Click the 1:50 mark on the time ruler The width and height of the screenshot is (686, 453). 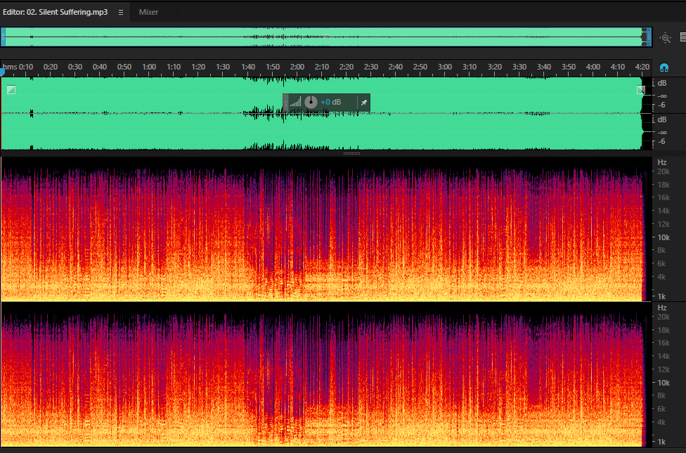click(x=273, y=67)
